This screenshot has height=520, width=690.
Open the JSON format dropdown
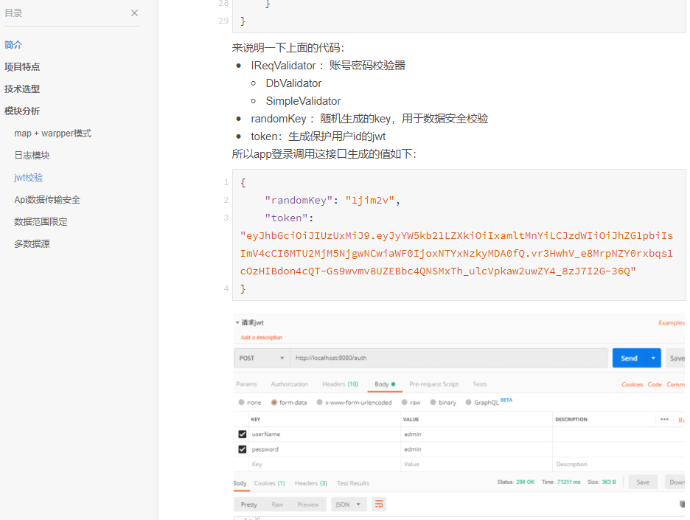(x=348, y=505)
